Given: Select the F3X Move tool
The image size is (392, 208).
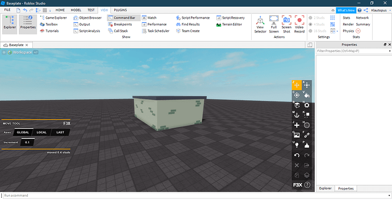Looking at the screenshot, I should (x=297, y=85).
